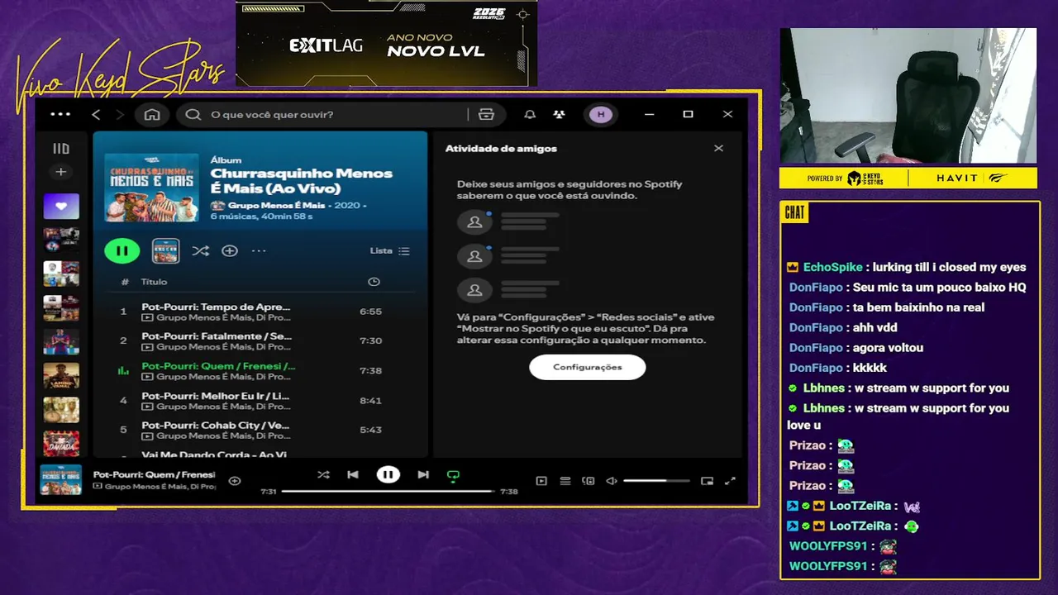
Task: Skip to previous track
Action: click(353, 474)
